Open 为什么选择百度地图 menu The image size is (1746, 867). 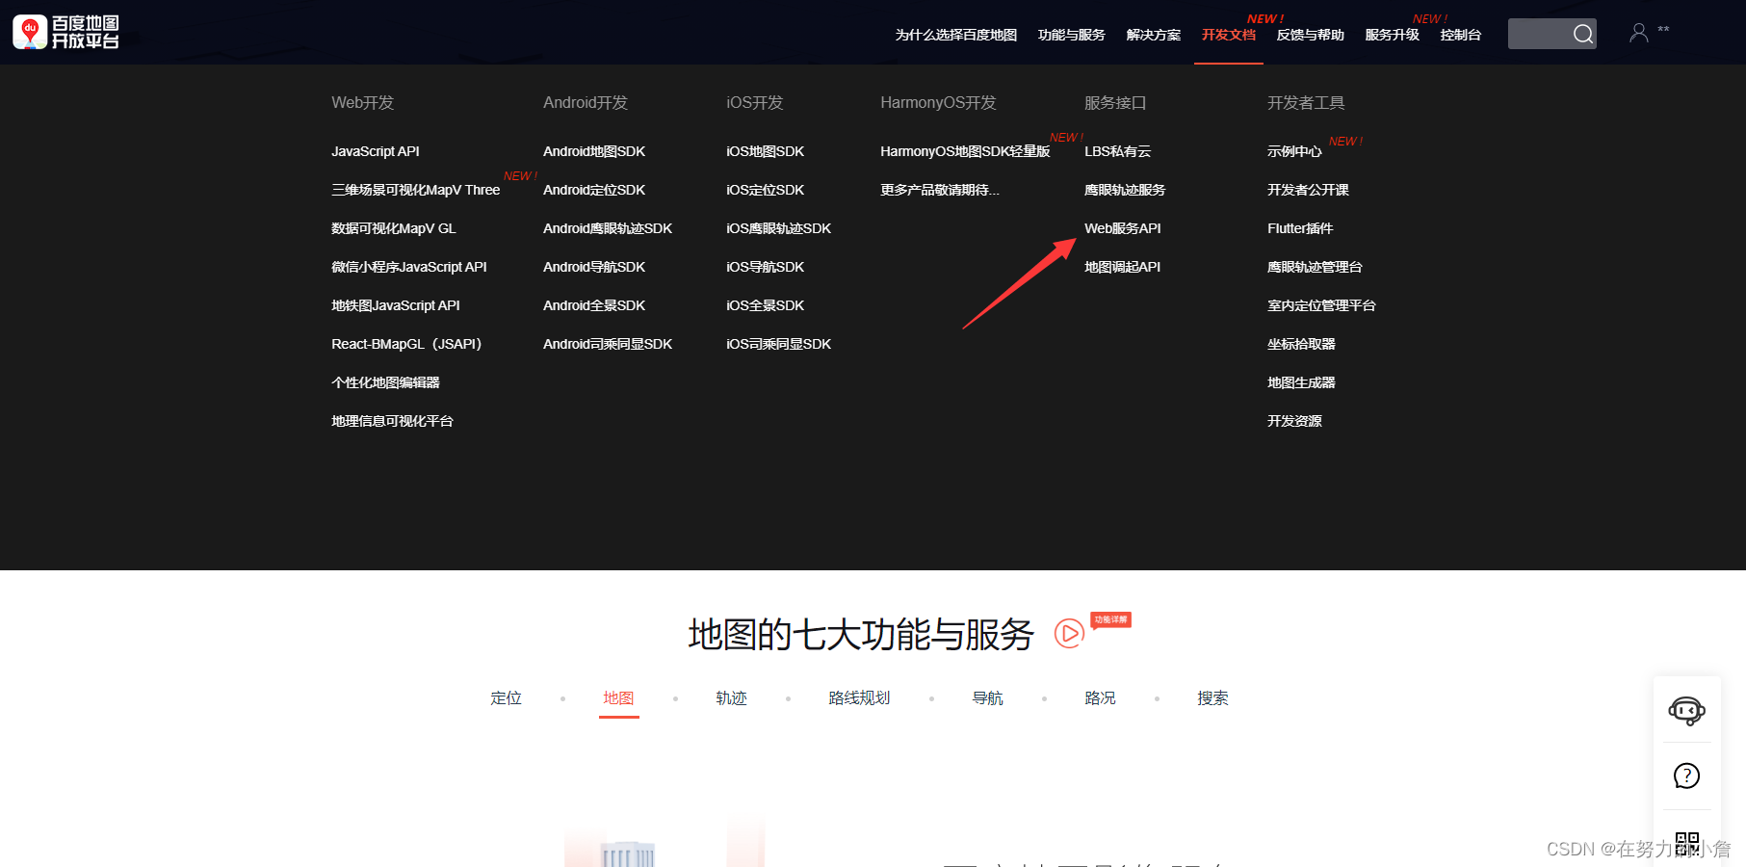[955, 35]
